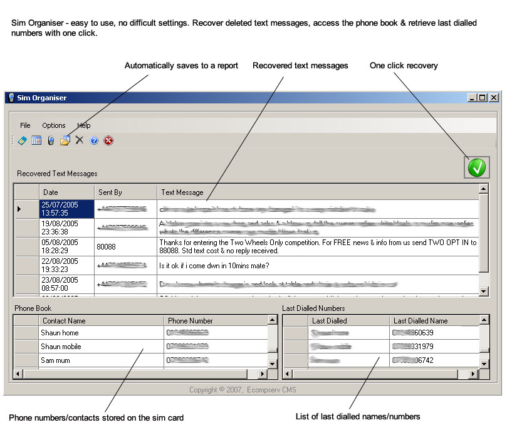The width and height of the screenshot is (512, 430).
Task: Click the black X delete toolbar icon
Action: [x=80, y=140]
